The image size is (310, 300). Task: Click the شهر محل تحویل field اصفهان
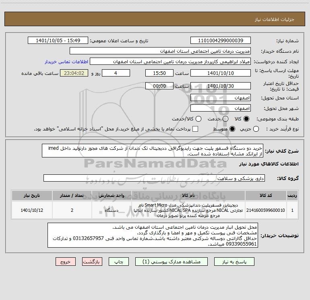coord(221,108)
